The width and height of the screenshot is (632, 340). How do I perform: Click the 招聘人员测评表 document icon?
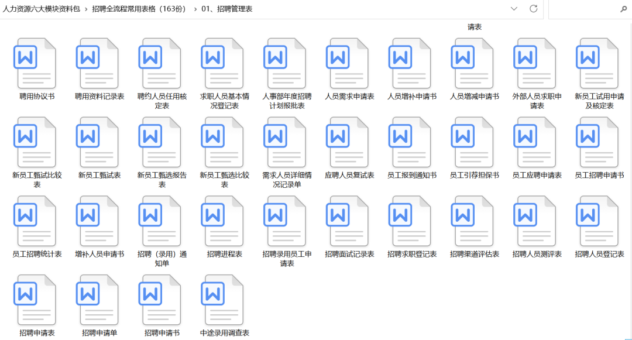point(535,221)
